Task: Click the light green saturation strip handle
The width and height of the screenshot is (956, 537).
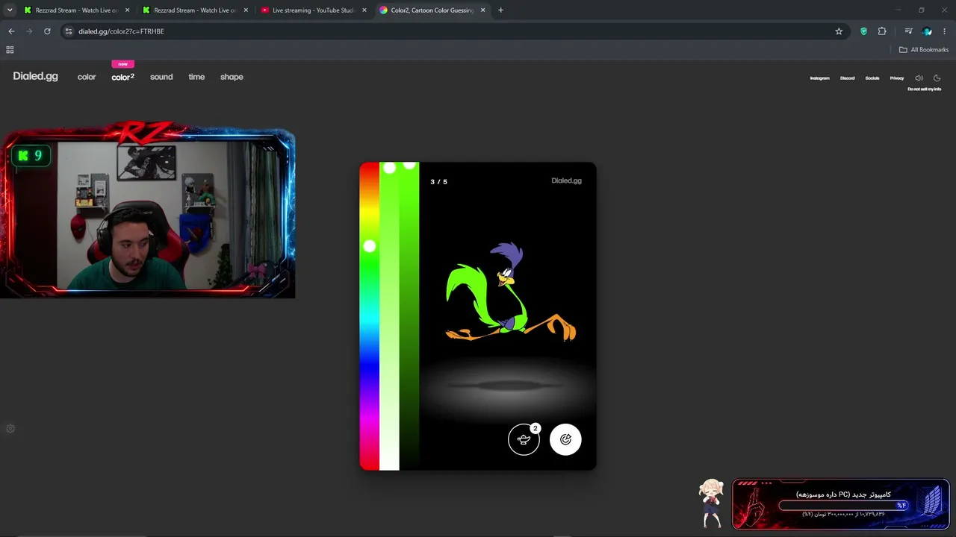Action: click(x=389, y=168)
